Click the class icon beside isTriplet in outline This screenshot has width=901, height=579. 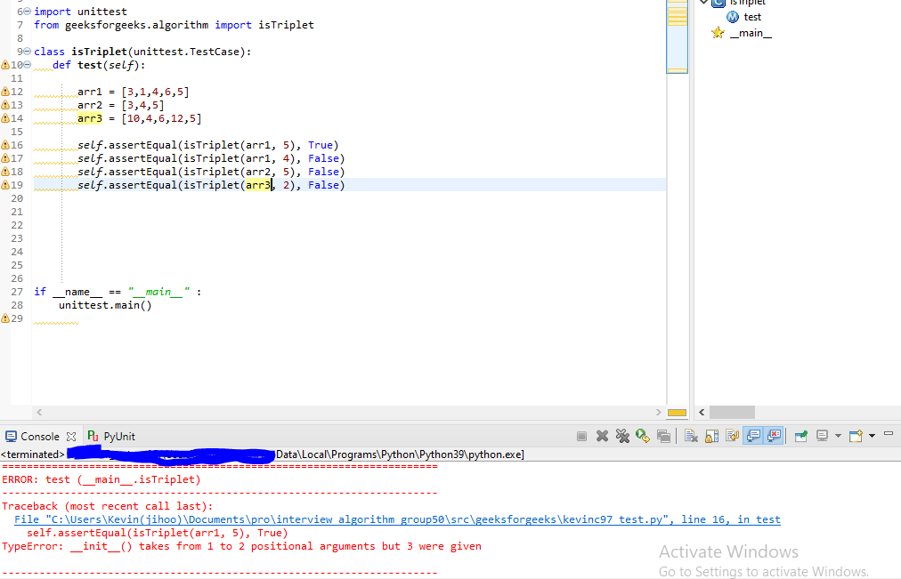718,3
